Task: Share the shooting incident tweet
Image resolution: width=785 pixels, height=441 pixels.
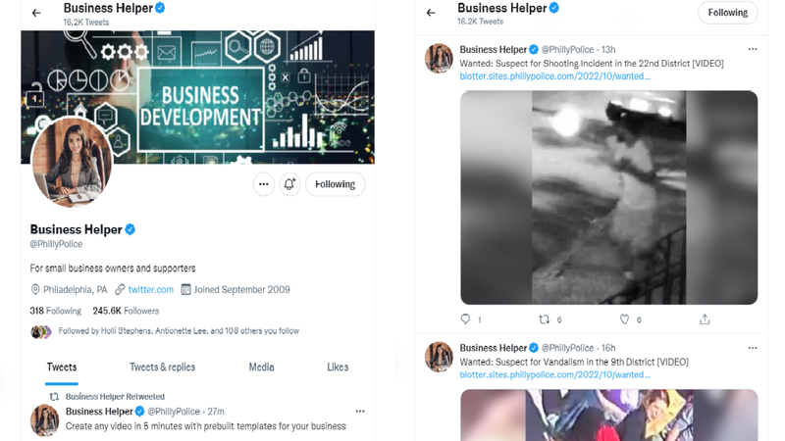Action: (705, 319)
